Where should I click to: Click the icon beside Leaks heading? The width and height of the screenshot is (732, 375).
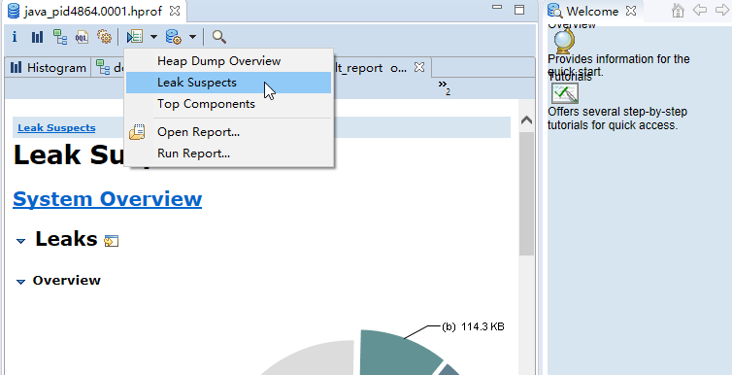coord(111,241)
